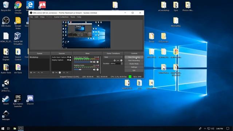Open the View menu
The image size is (233, 131).
click(42, 17)
